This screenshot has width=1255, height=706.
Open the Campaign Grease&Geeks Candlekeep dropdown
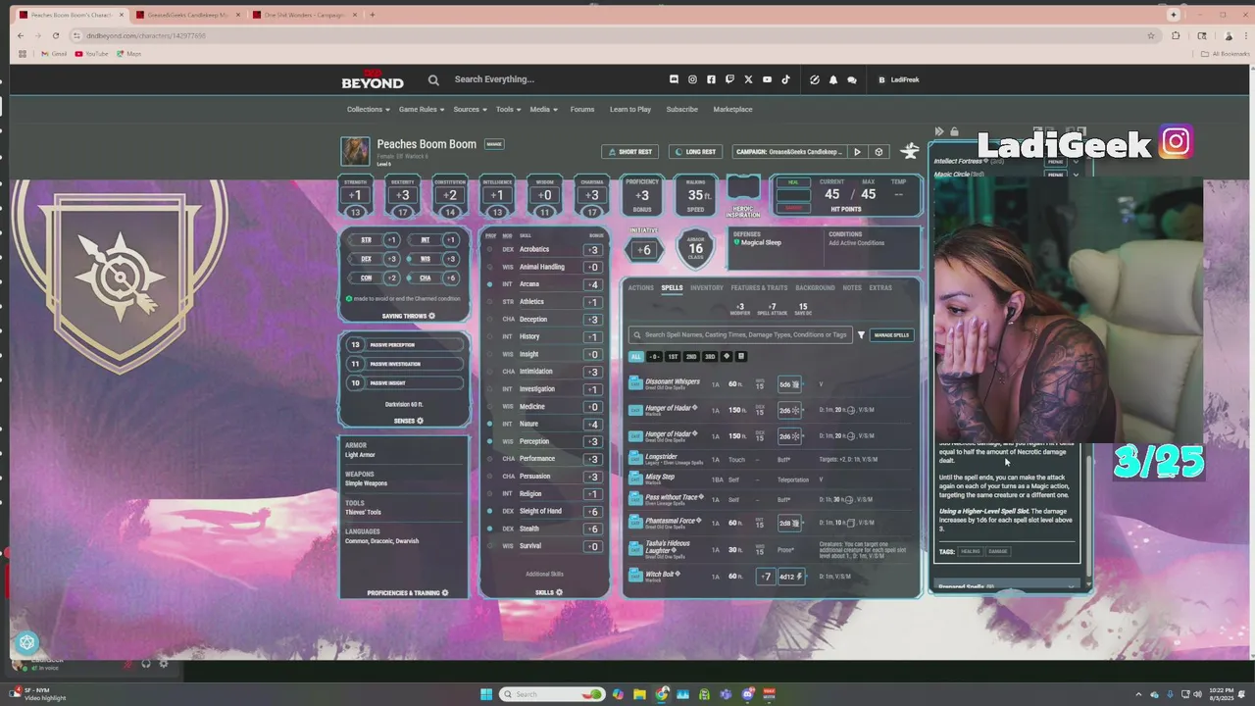[789, 152]
